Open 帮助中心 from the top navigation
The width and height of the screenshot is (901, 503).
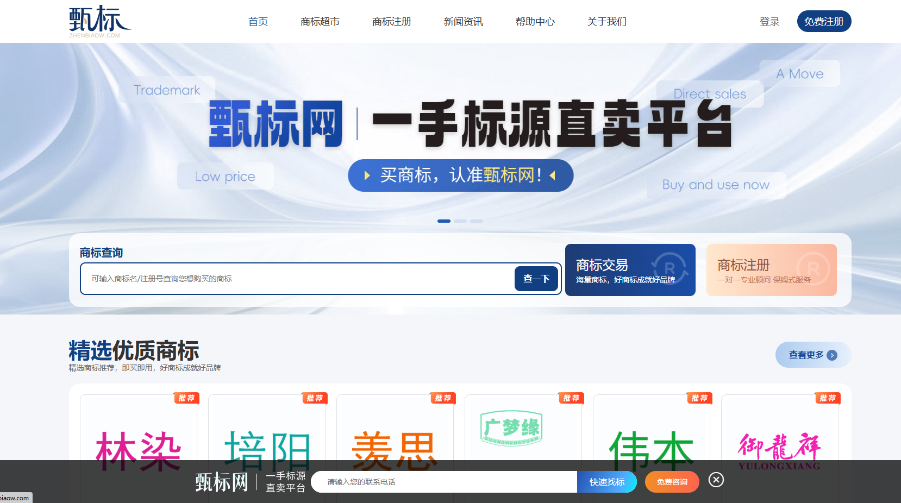pos(535,22)
